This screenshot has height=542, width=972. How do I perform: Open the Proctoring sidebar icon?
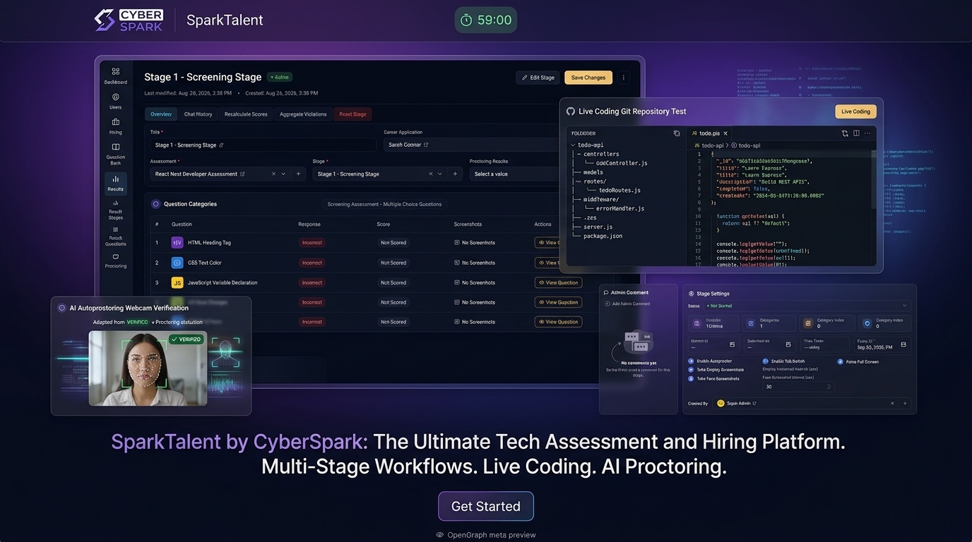(116, 257)
